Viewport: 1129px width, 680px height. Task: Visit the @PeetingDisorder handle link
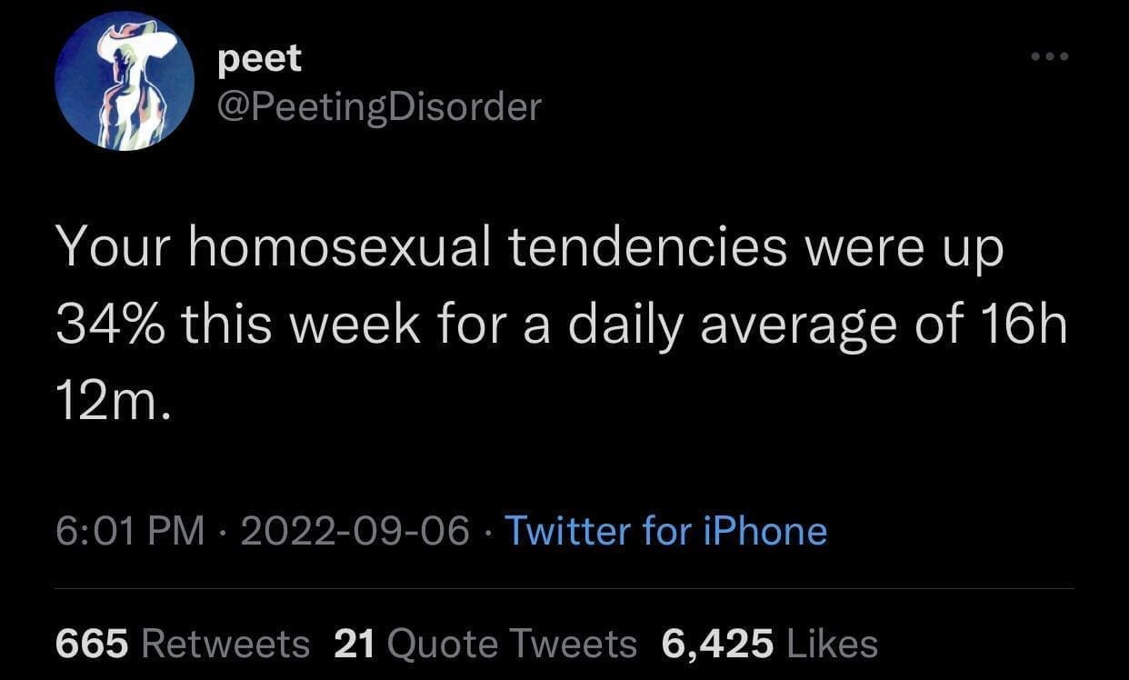tap(380, 107)
